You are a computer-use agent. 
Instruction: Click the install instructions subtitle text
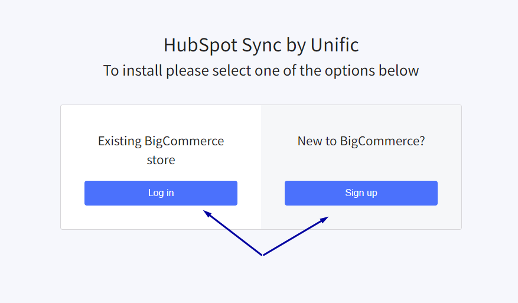(x=261, y=70)
